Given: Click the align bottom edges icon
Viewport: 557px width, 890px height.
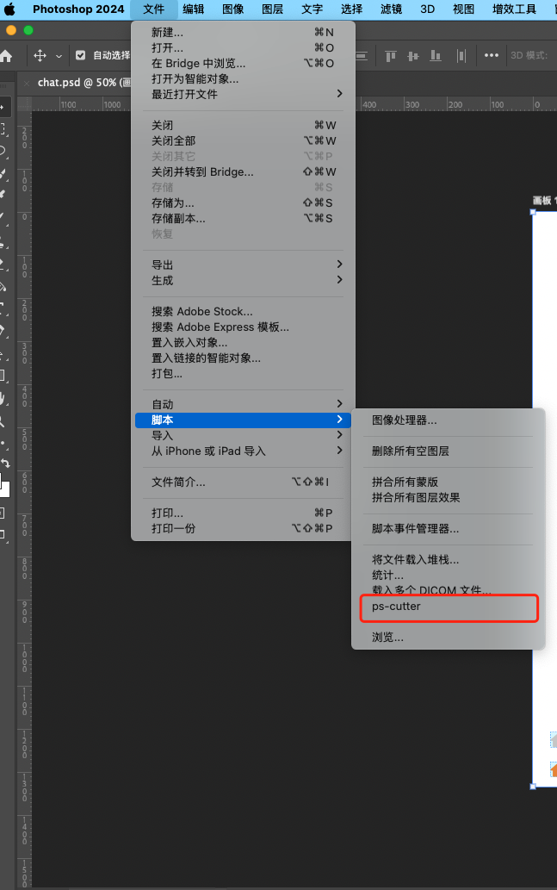Looking at the screenshot, I should point(436,56).
